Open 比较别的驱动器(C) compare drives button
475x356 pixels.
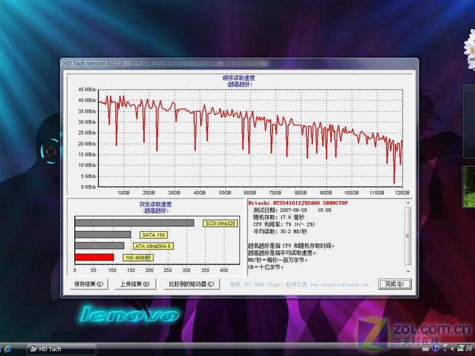[191, 284]
